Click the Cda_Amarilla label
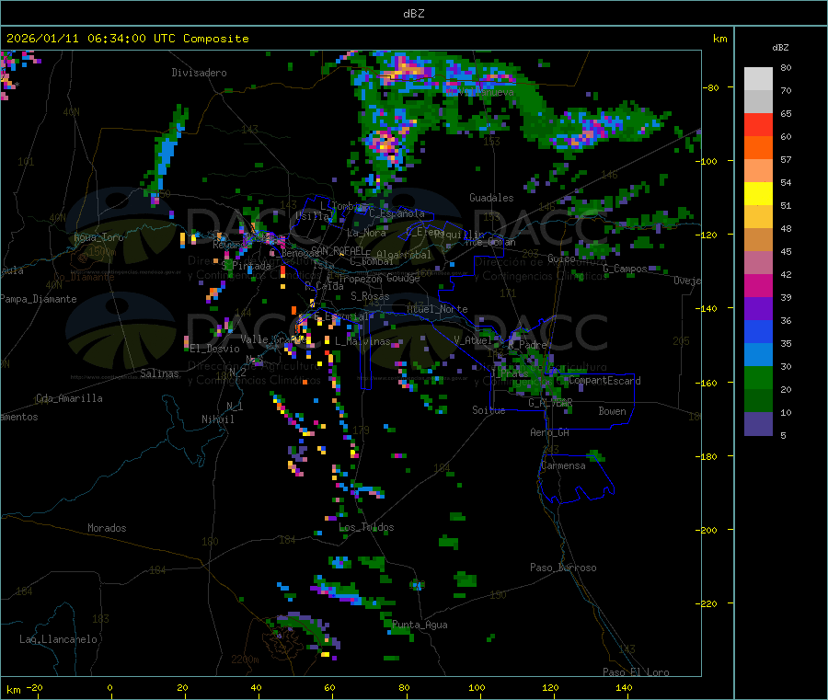The height and width of the screenshot is (700, 828). click(x=69, y=398)
